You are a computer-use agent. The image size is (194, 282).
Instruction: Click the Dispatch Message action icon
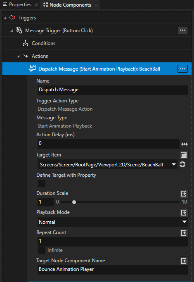(32, 69)
